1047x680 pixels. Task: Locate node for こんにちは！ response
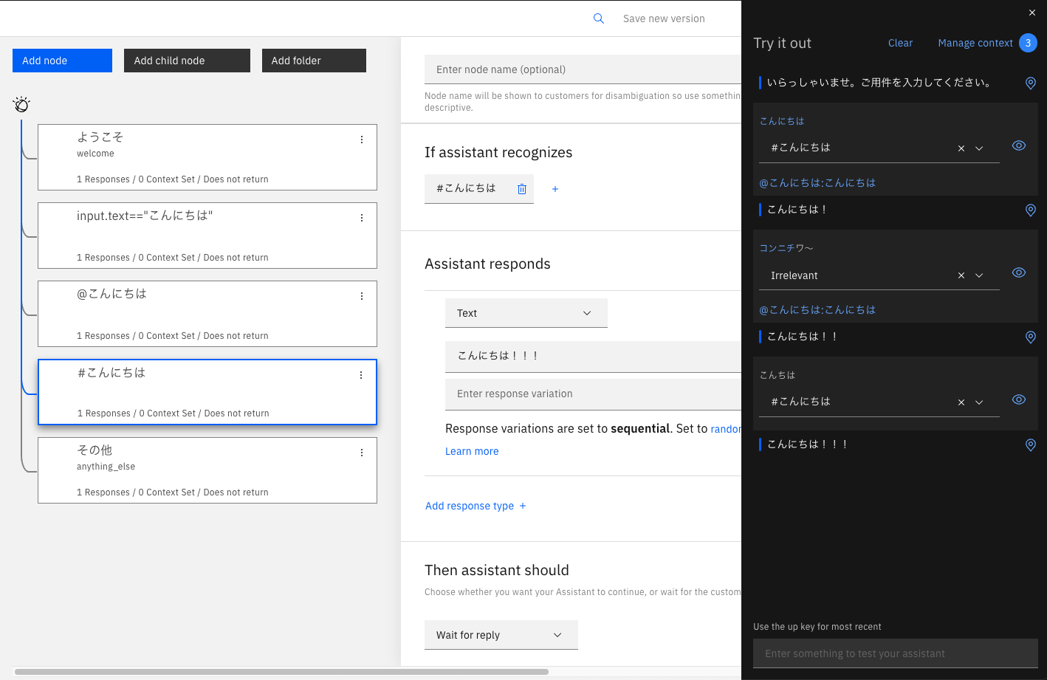tap(1031, 210)
